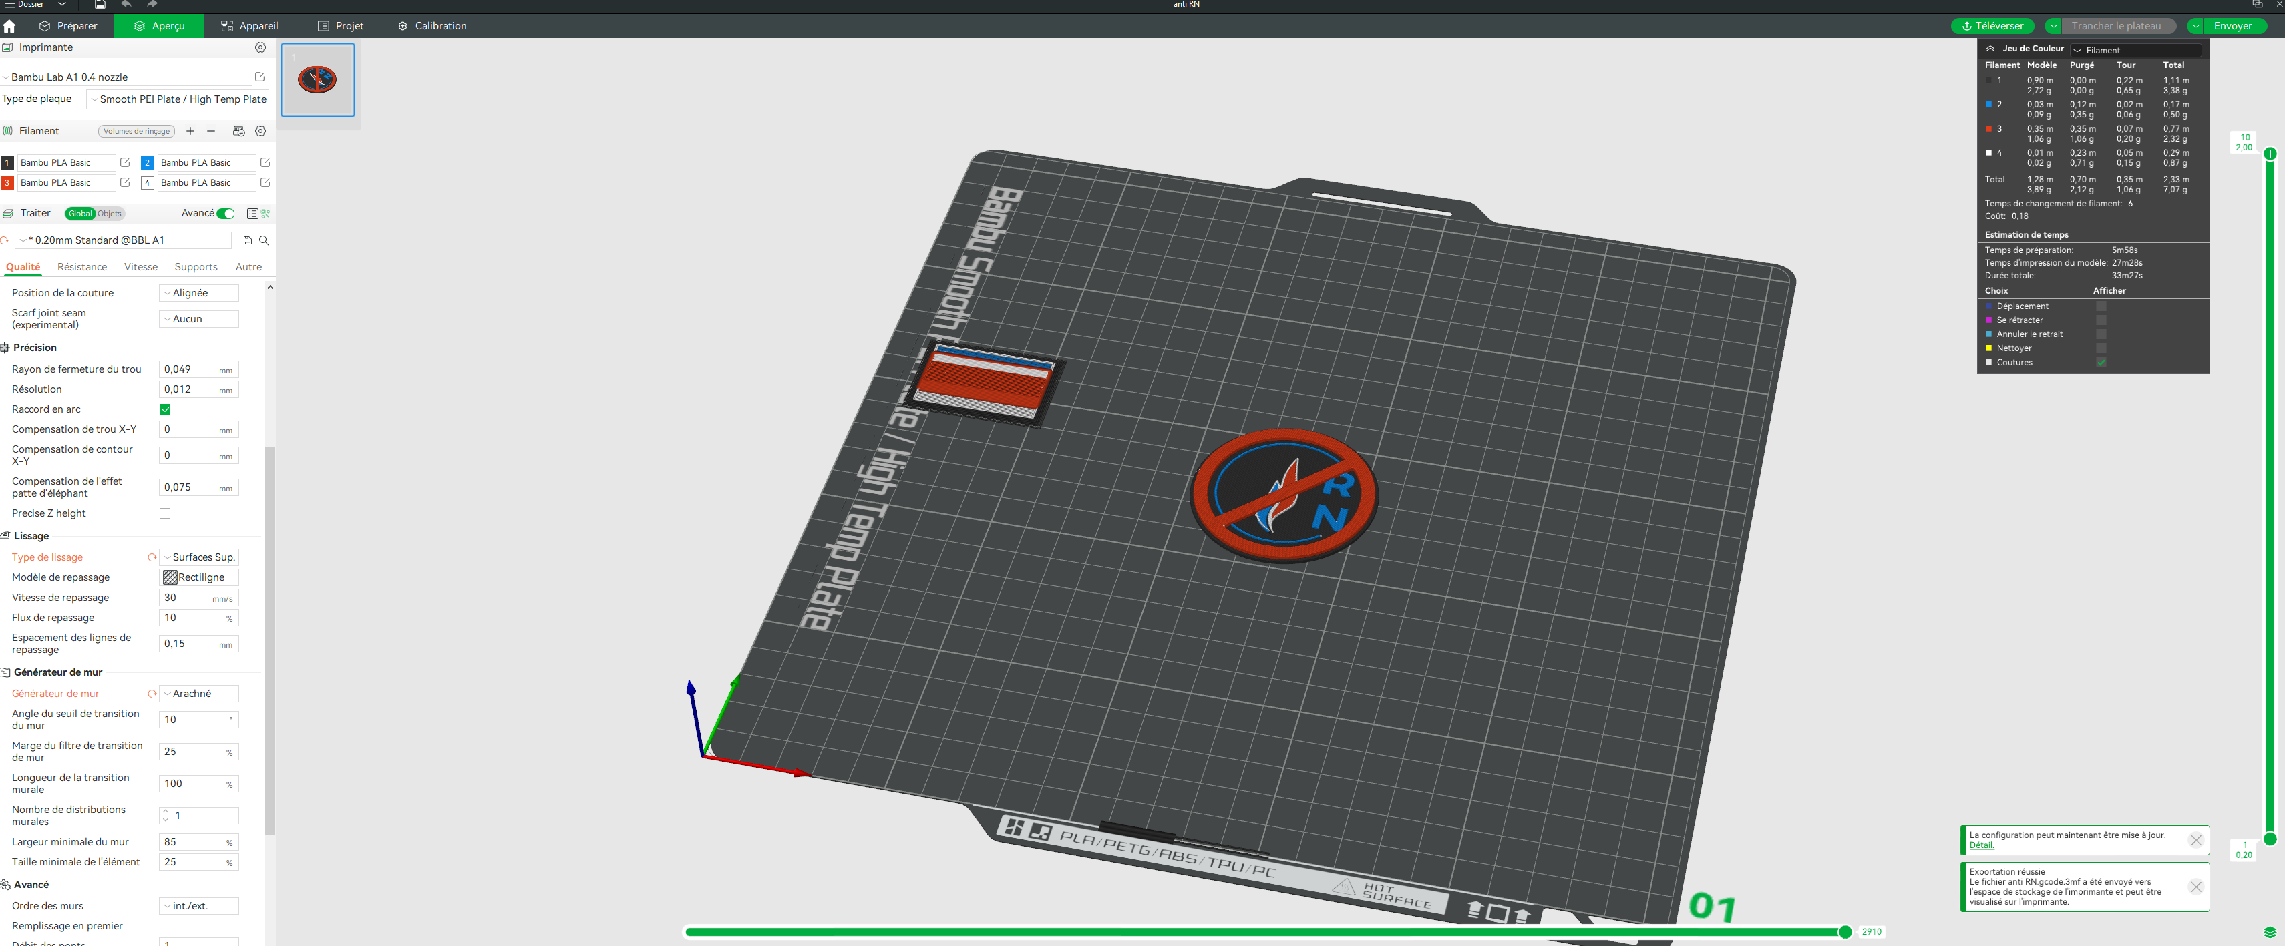Open the Supports settings tab
Screen dimensions: 2285x946
point(196,267)
